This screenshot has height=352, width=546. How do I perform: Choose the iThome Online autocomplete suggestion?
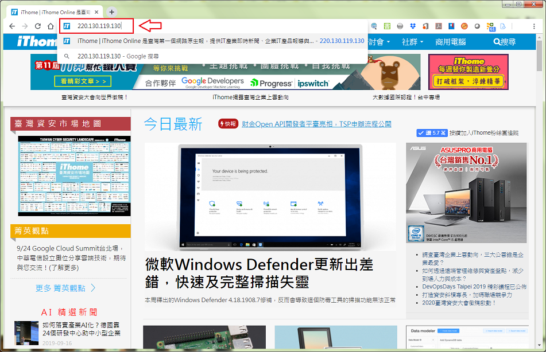pyautogui.click(x=213, y=41)
